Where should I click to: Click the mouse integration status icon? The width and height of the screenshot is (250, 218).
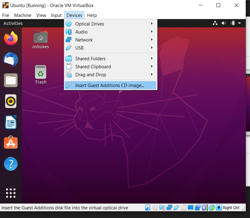point(212,208)
